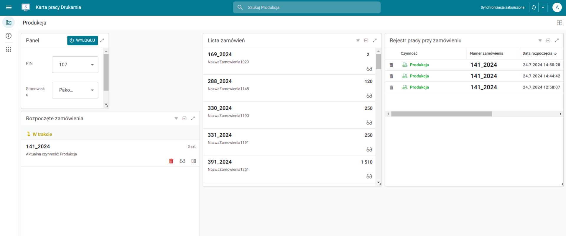Click the sync refresh icon in header
The width and height of the screenshot is (566, 236).
pos(534,7)
